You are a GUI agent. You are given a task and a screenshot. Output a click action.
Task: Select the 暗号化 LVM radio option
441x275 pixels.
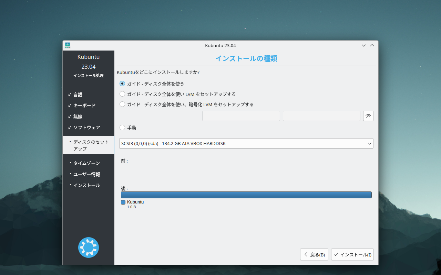click(x=186, y=104)
